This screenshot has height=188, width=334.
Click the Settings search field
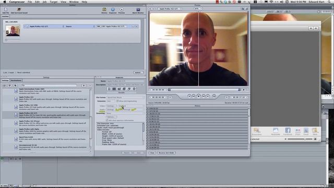(49, 86)
